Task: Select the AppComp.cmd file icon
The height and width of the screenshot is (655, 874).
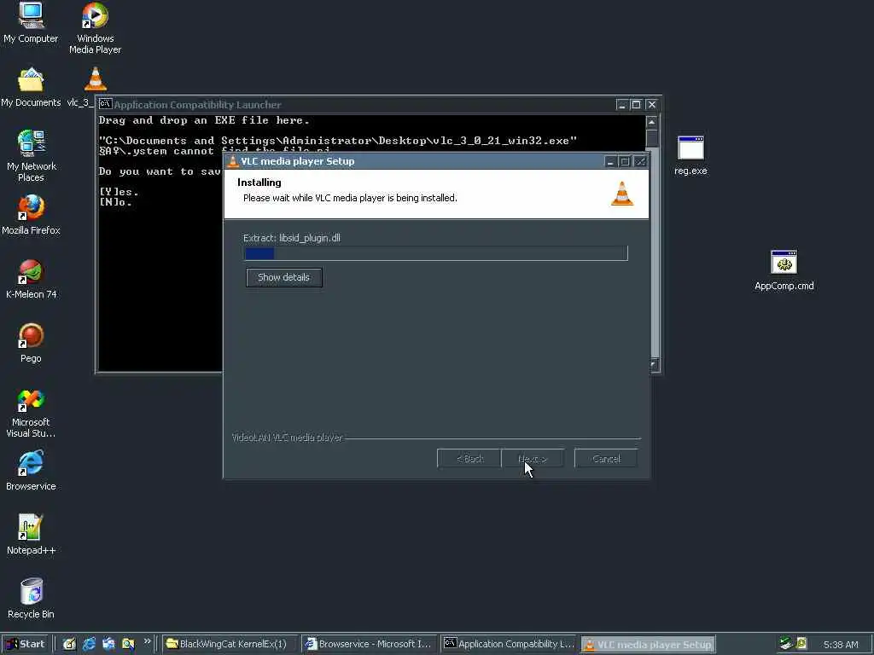Action: pos(784,270)
